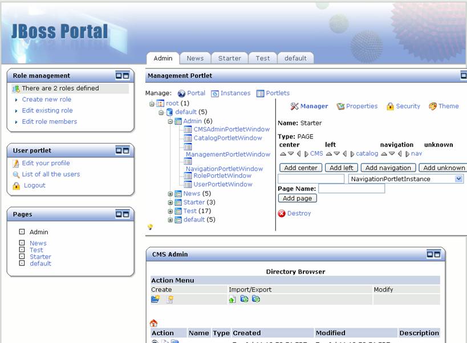Select NavigationPortletWindow in the tree
Screen dimensions: 467x343
[224, 169]
